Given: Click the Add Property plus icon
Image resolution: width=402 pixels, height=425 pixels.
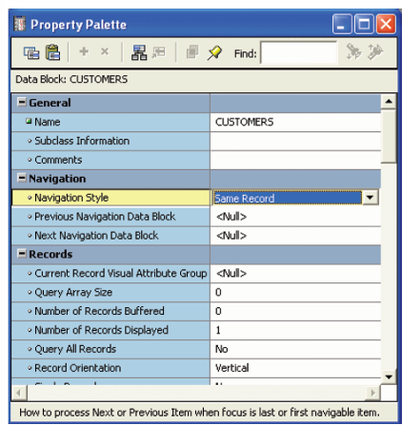Looking at the screenshot, I should 84,51.
